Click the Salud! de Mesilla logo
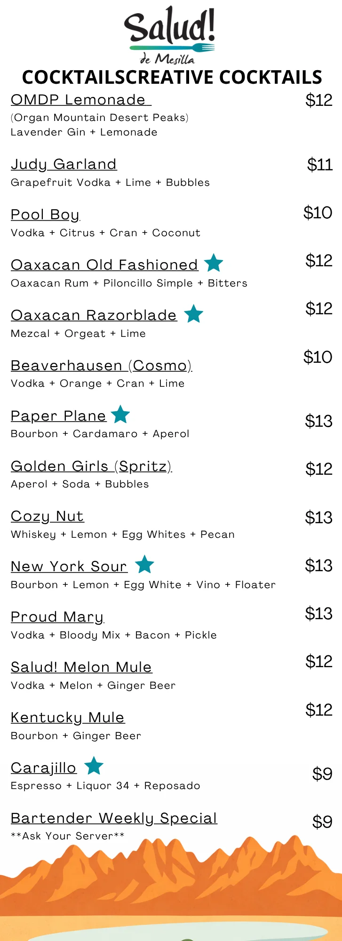This screenshot has height=941, width=342. 170,35
